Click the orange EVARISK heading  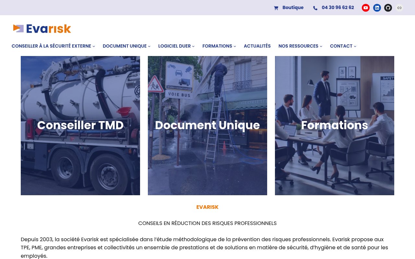207,207
